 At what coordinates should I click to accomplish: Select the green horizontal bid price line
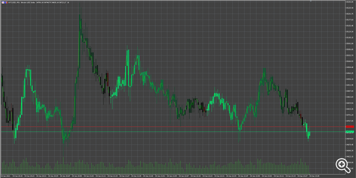(173, 131)
